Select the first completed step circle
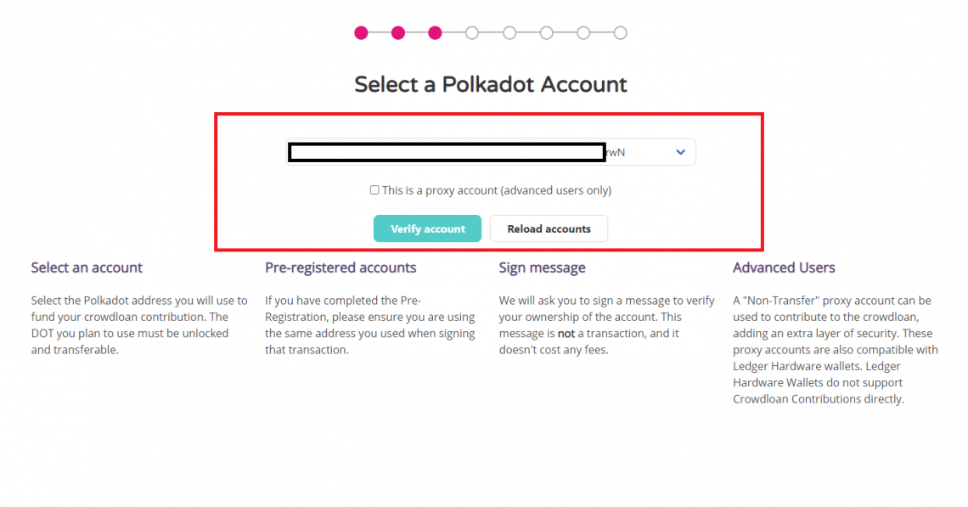The height and width of the screenshot is (507, 968). [361, 32]
